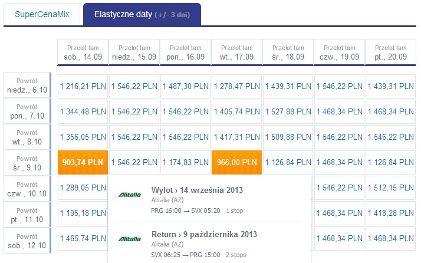421x263 pixels.
Task: Select fare for 16.09 outbound, 7.10 return
Action: [x=185, y=111]
